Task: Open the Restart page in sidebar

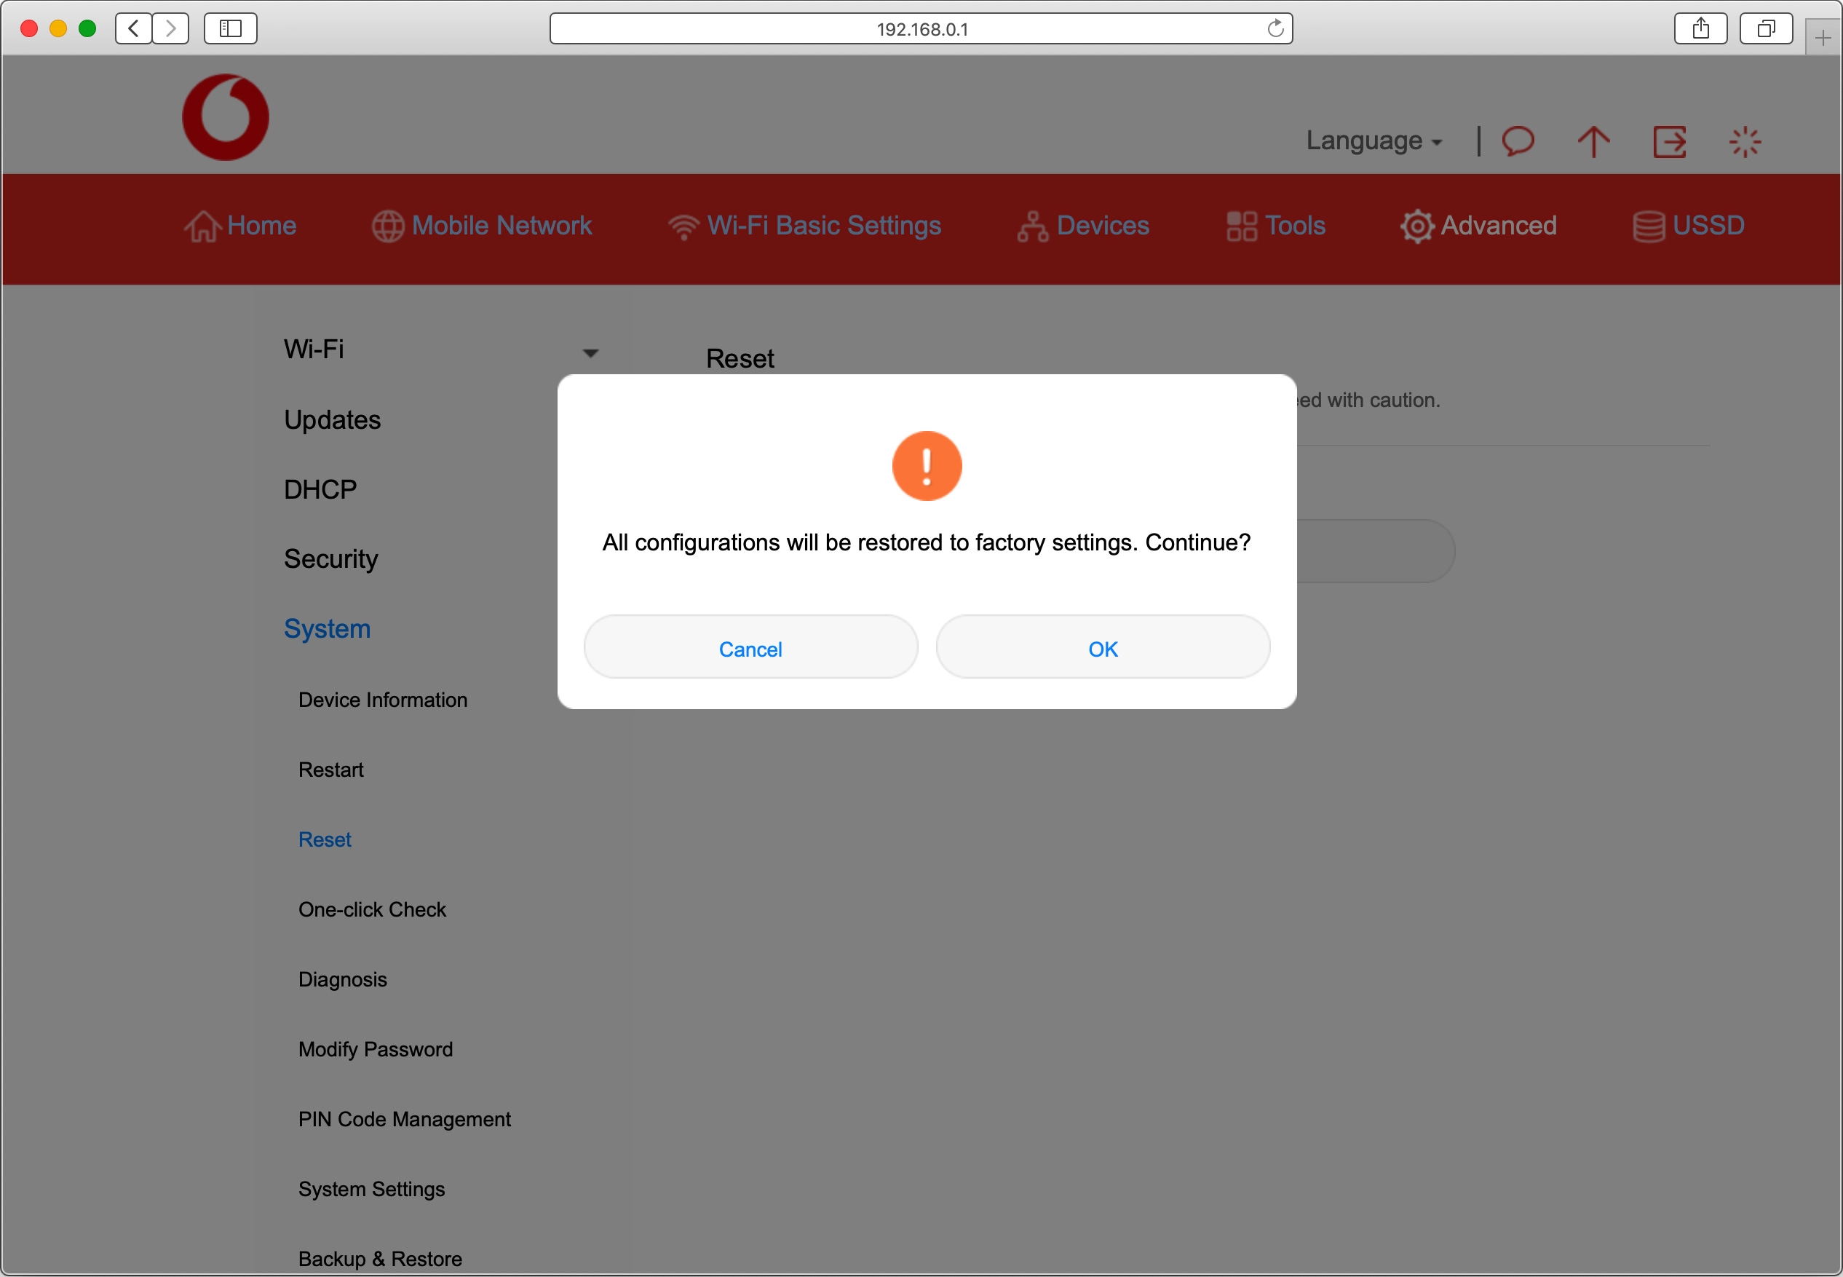Action: click(x=330, y=769)
